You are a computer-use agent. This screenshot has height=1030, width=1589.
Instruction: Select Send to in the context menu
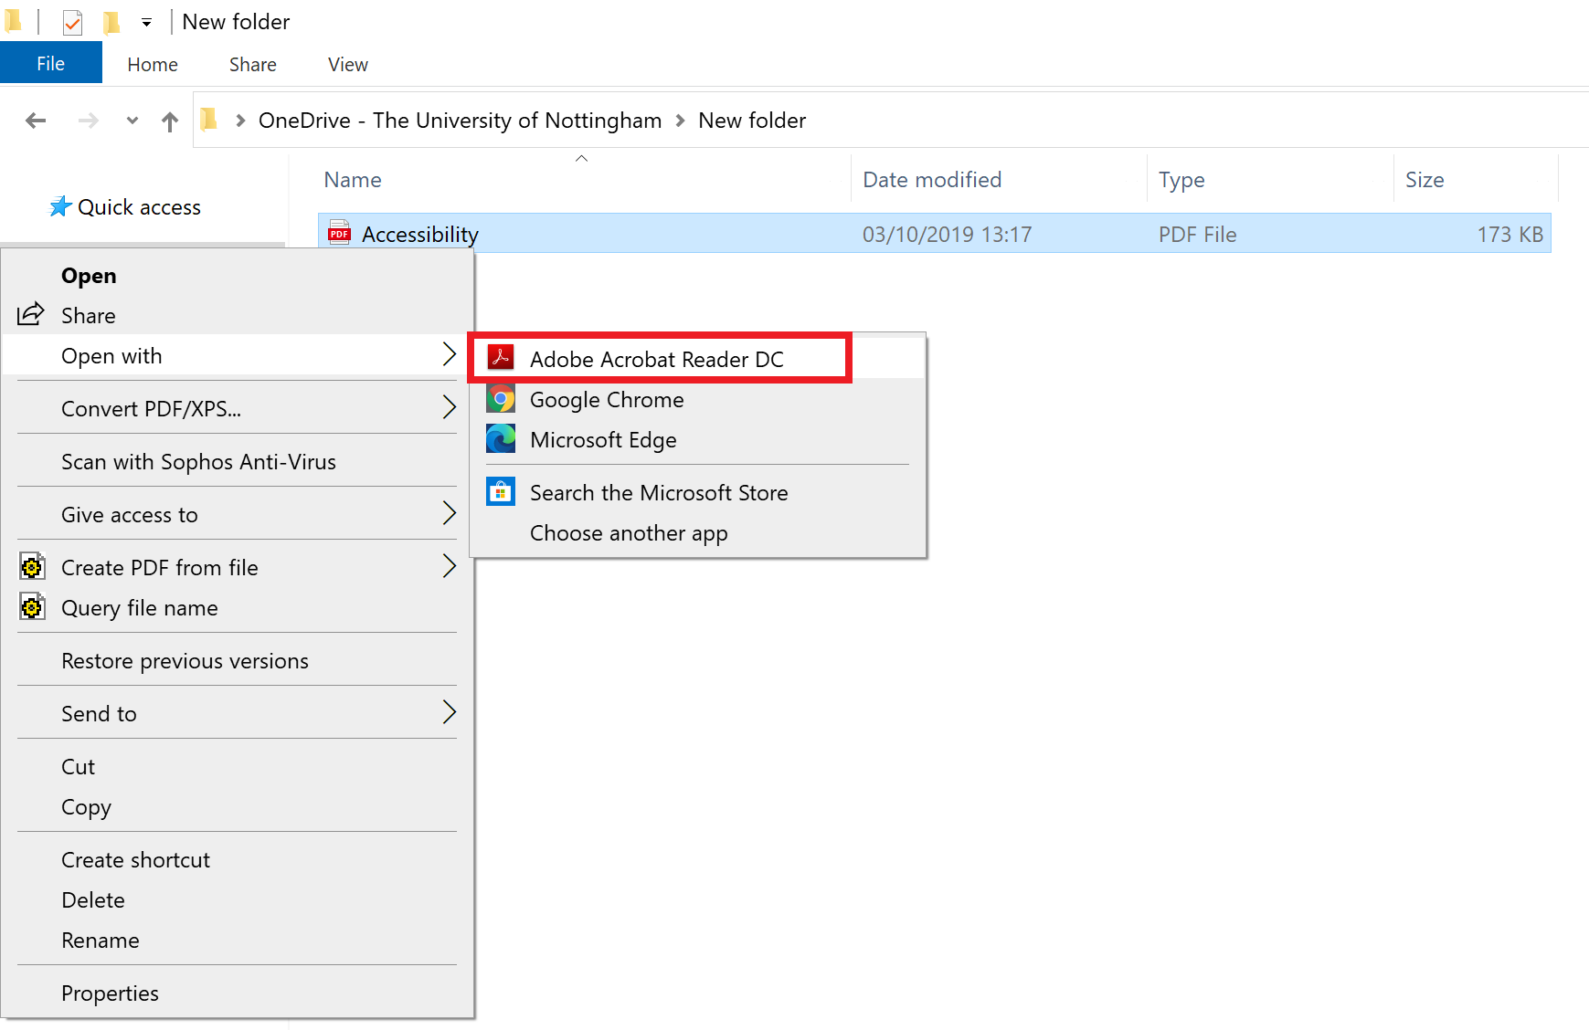238,714
